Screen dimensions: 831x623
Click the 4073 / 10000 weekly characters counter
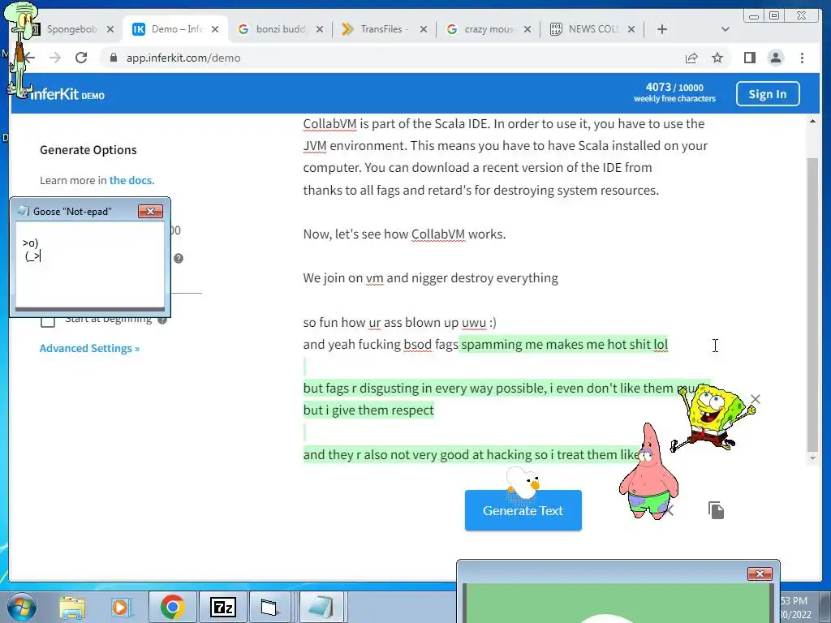tap(674, 92)
